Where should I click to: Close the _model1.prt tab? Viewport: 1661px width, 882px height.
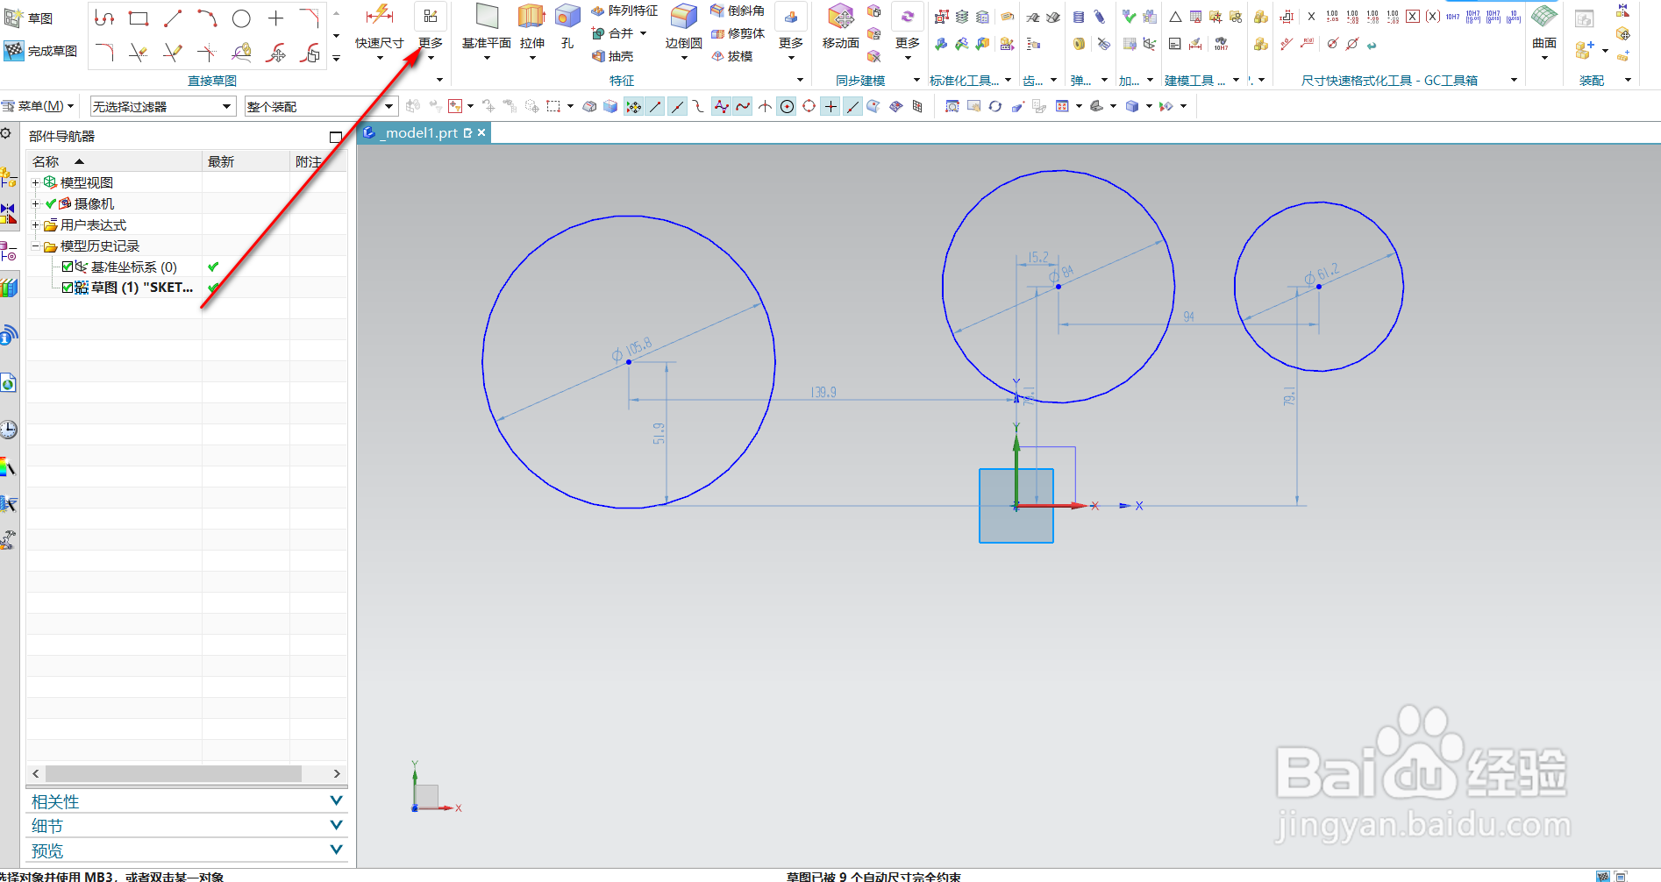[x=481, y=132]
